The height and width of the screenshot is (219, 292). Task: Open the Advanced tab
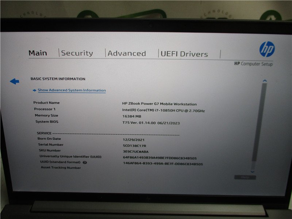point(127,54)
